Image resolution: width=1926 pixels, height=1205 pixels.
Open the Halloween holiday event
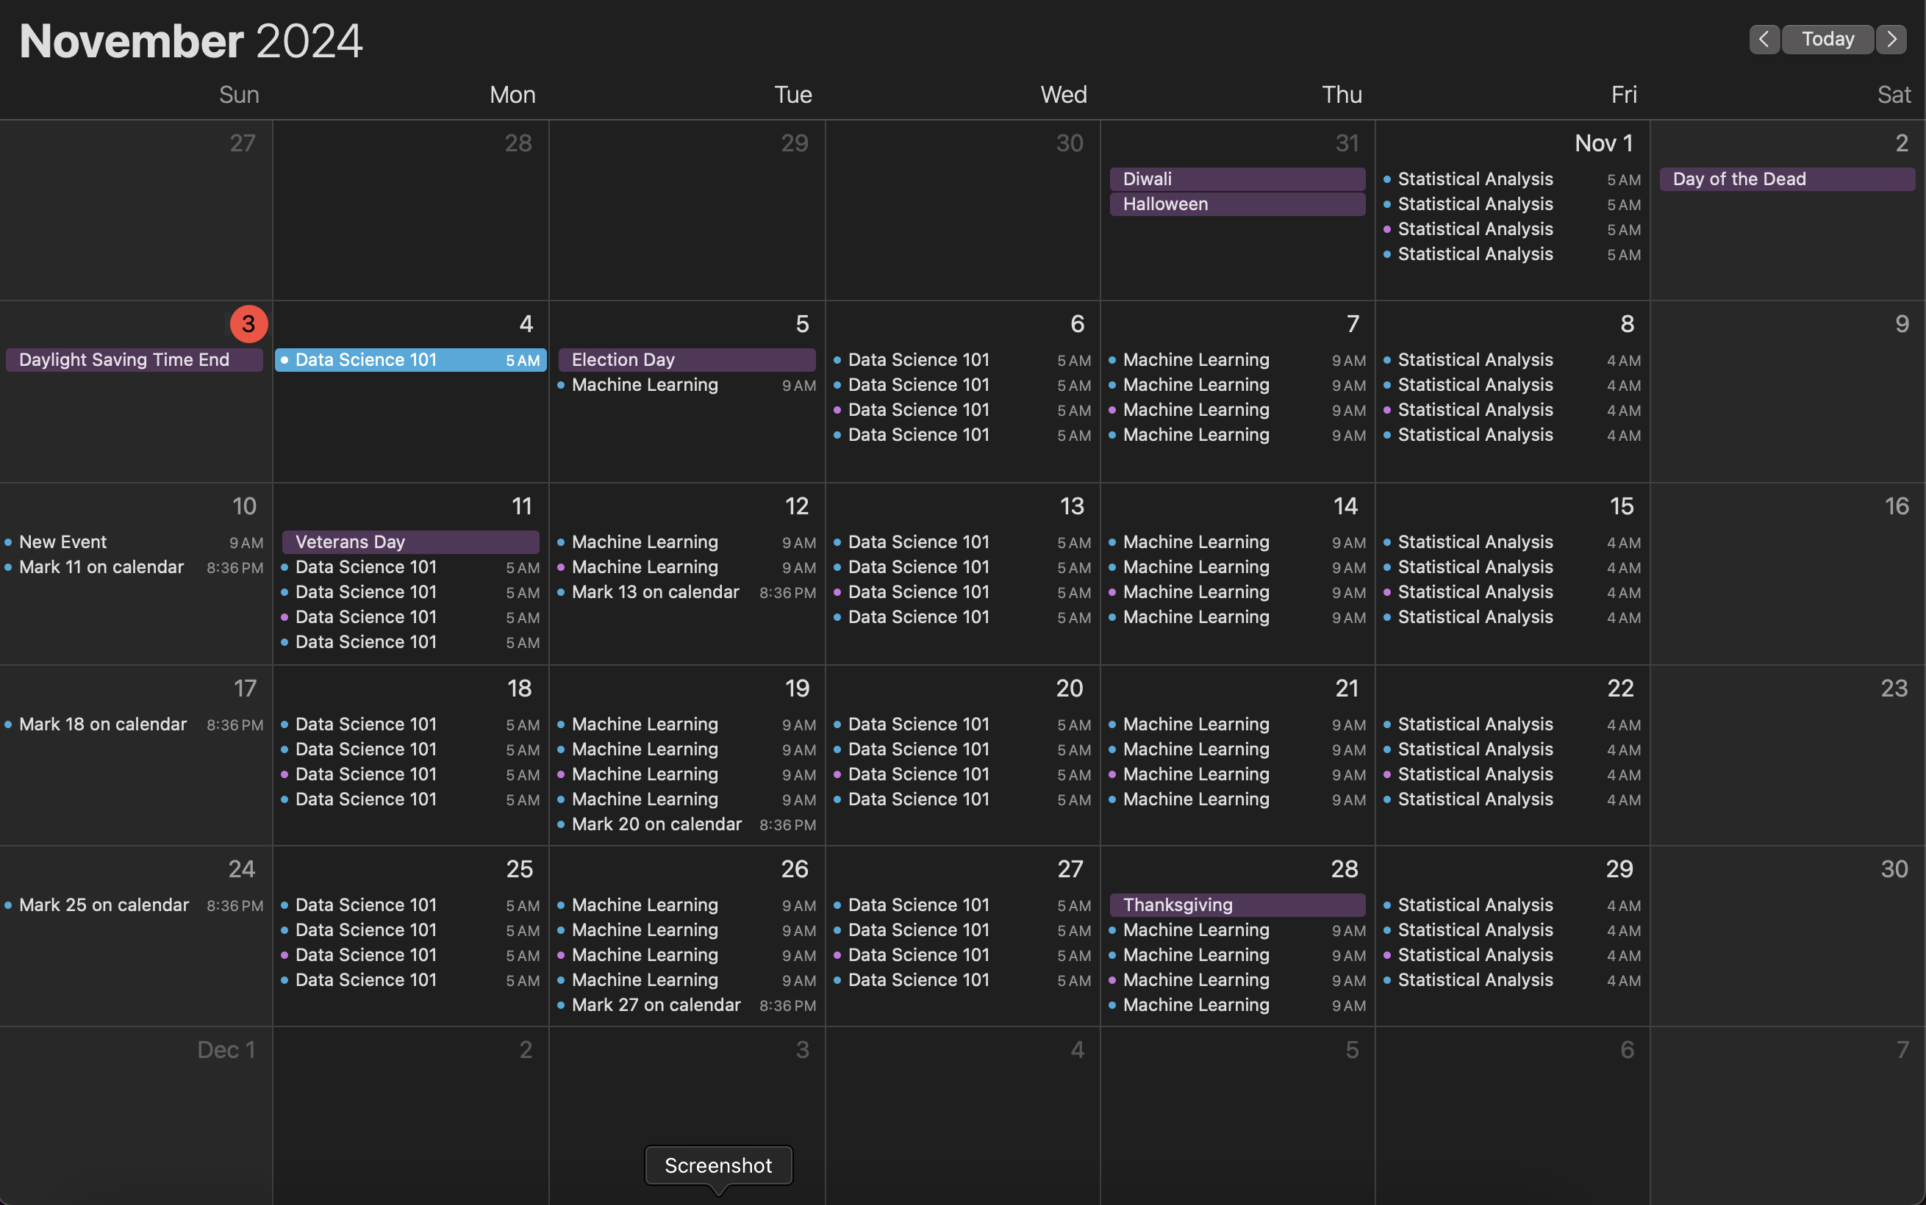tap(1236, 204)
